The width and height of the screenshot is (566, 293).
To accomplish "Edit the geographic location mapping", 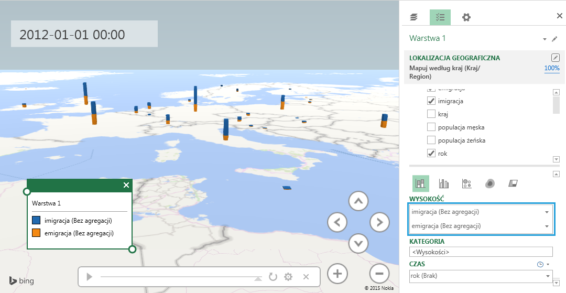I will pos(556,58).
